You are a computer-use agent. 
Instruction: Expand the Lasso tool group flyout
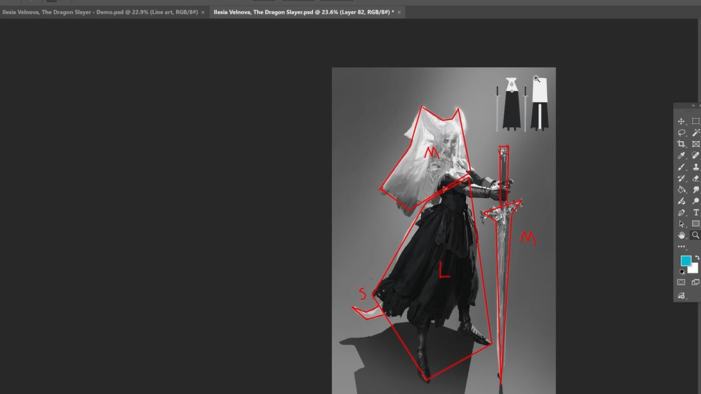pyautogui.click(x=686, y=137)
